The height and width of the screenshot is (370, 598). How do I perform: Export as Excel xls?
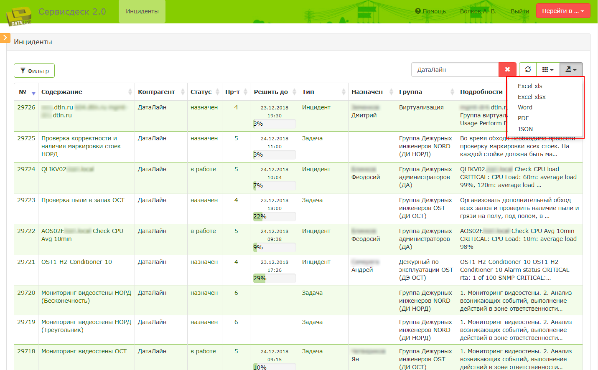tap(530, 86)
